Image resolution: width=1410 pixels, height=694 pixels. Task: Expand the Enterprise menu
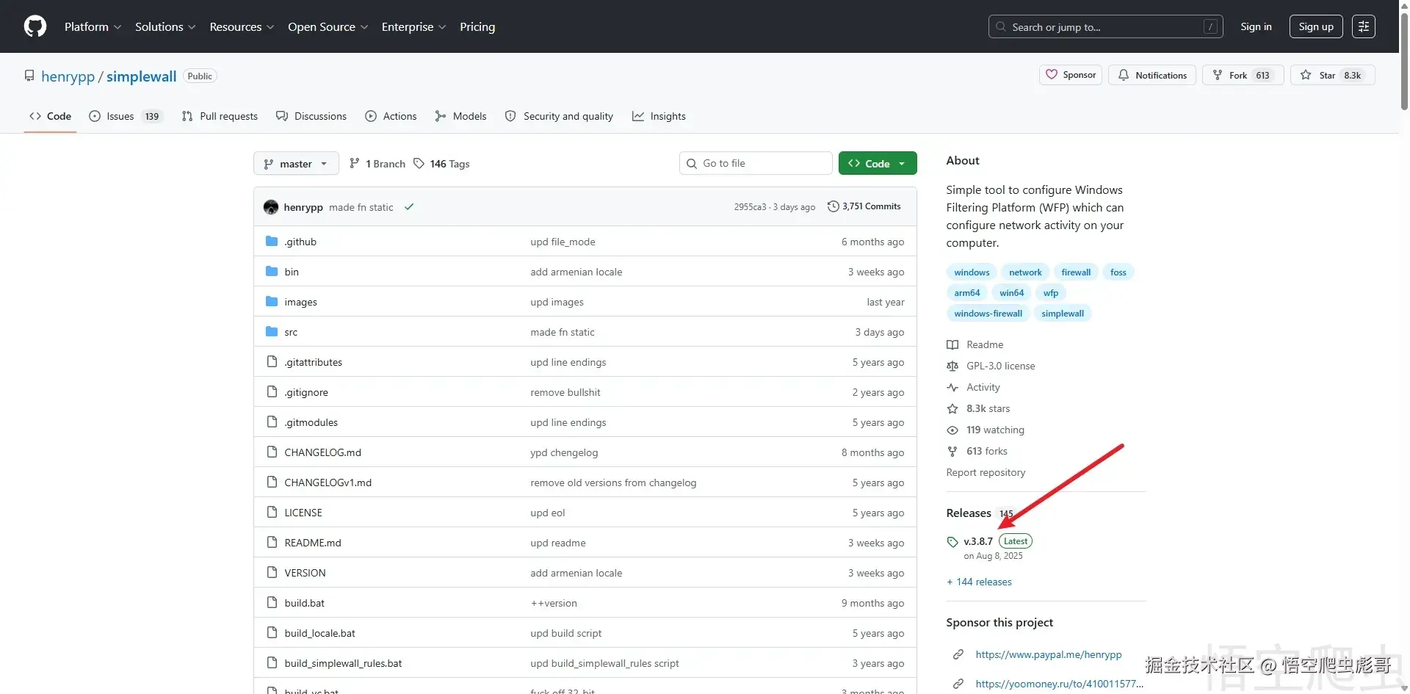(x=413, y=26)
